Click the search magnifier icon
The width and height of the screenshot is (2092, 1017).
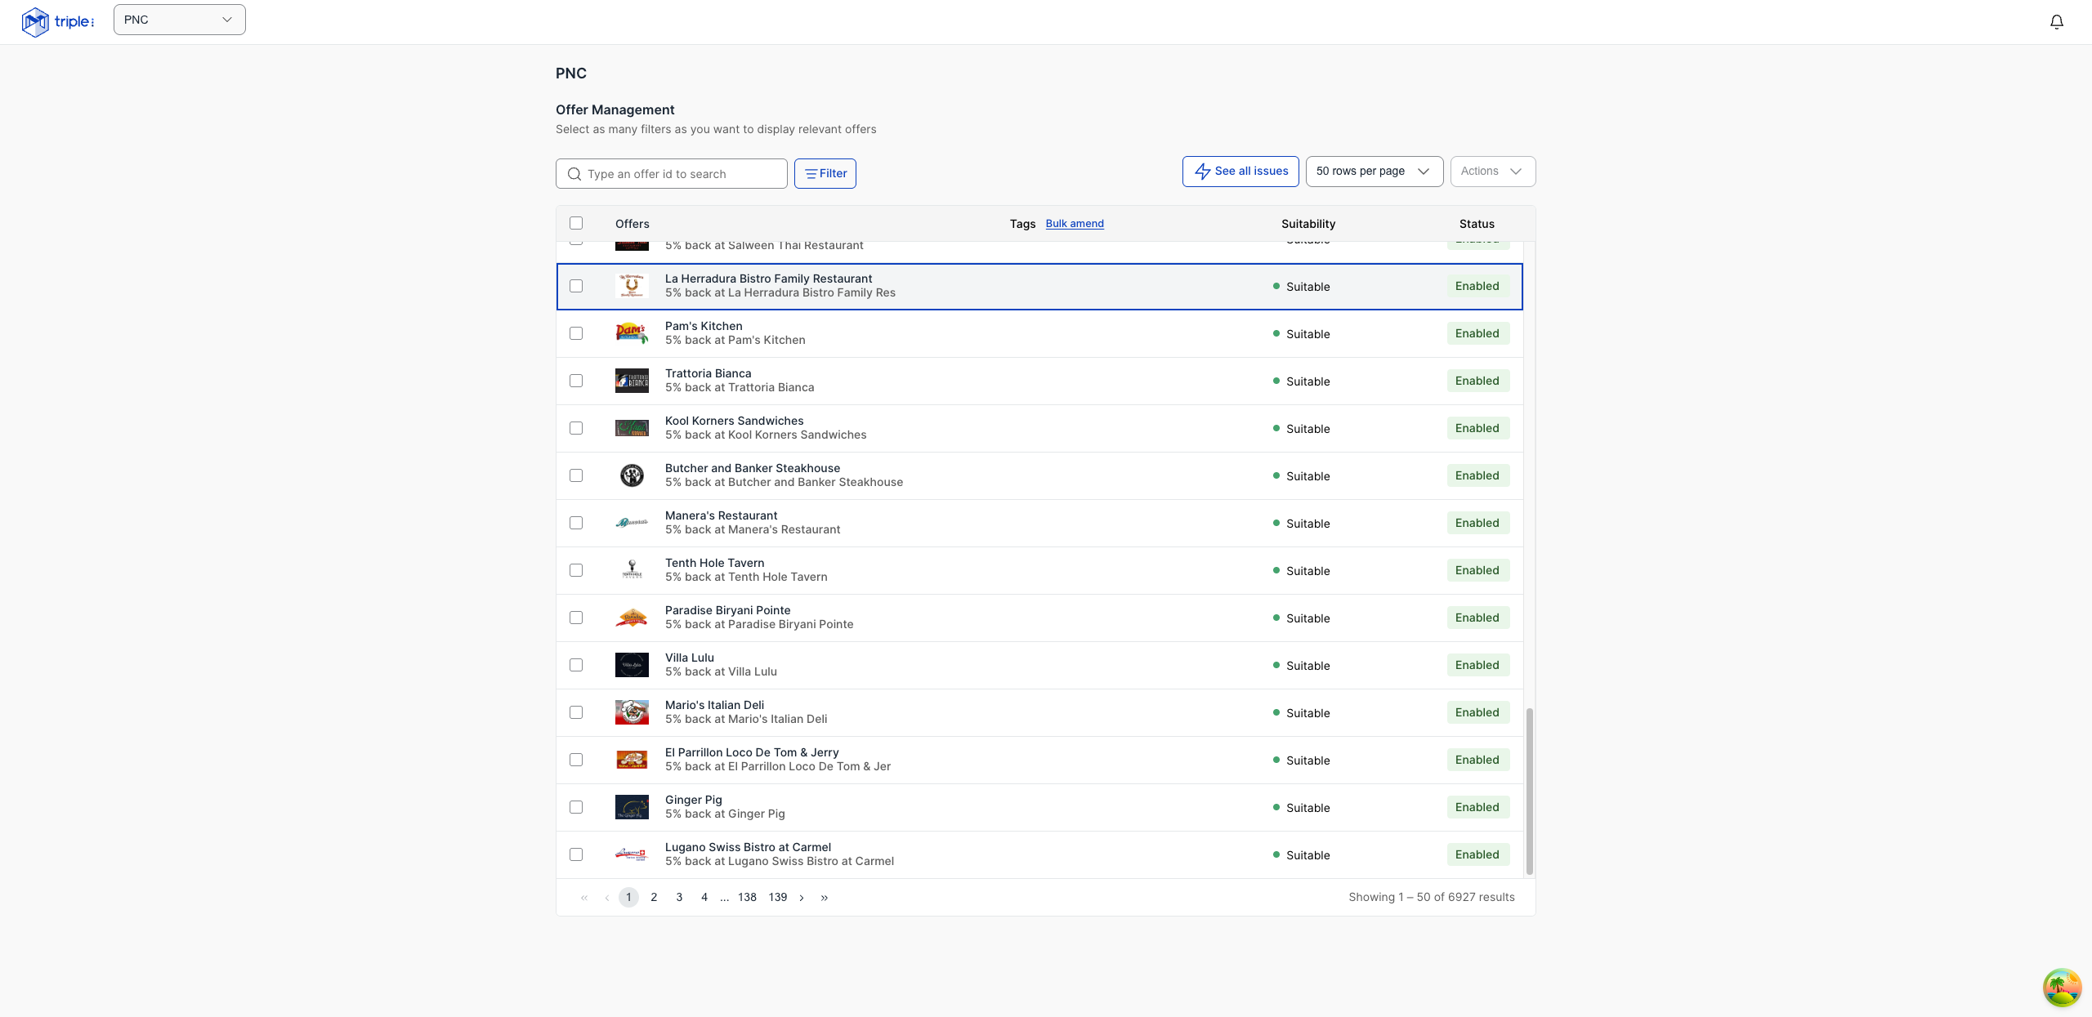(x=574, y=174)
